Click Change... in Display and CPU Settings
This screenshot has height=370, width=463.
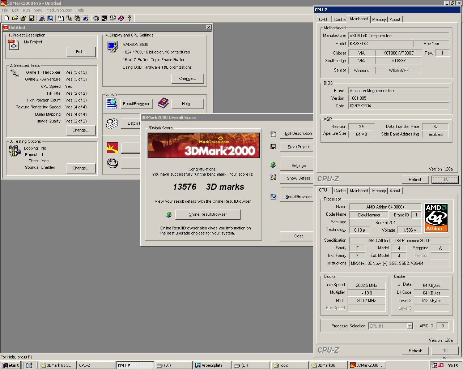coord(187,78)
